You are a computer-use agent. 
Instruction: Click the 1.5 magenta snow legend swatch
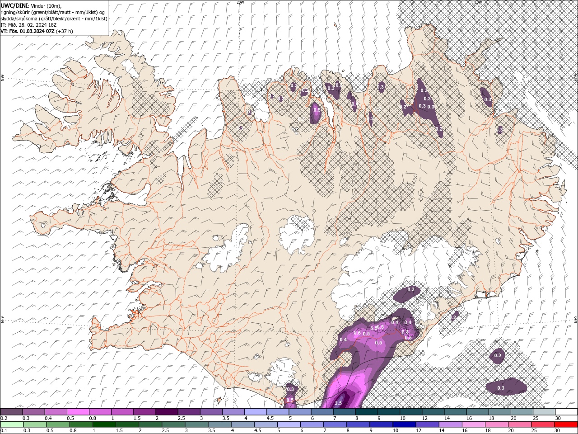pos(144,412)
